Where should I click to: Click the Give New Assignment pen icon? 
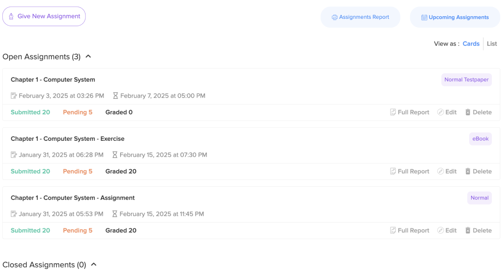pyautogui.click(x=11, y=16)
